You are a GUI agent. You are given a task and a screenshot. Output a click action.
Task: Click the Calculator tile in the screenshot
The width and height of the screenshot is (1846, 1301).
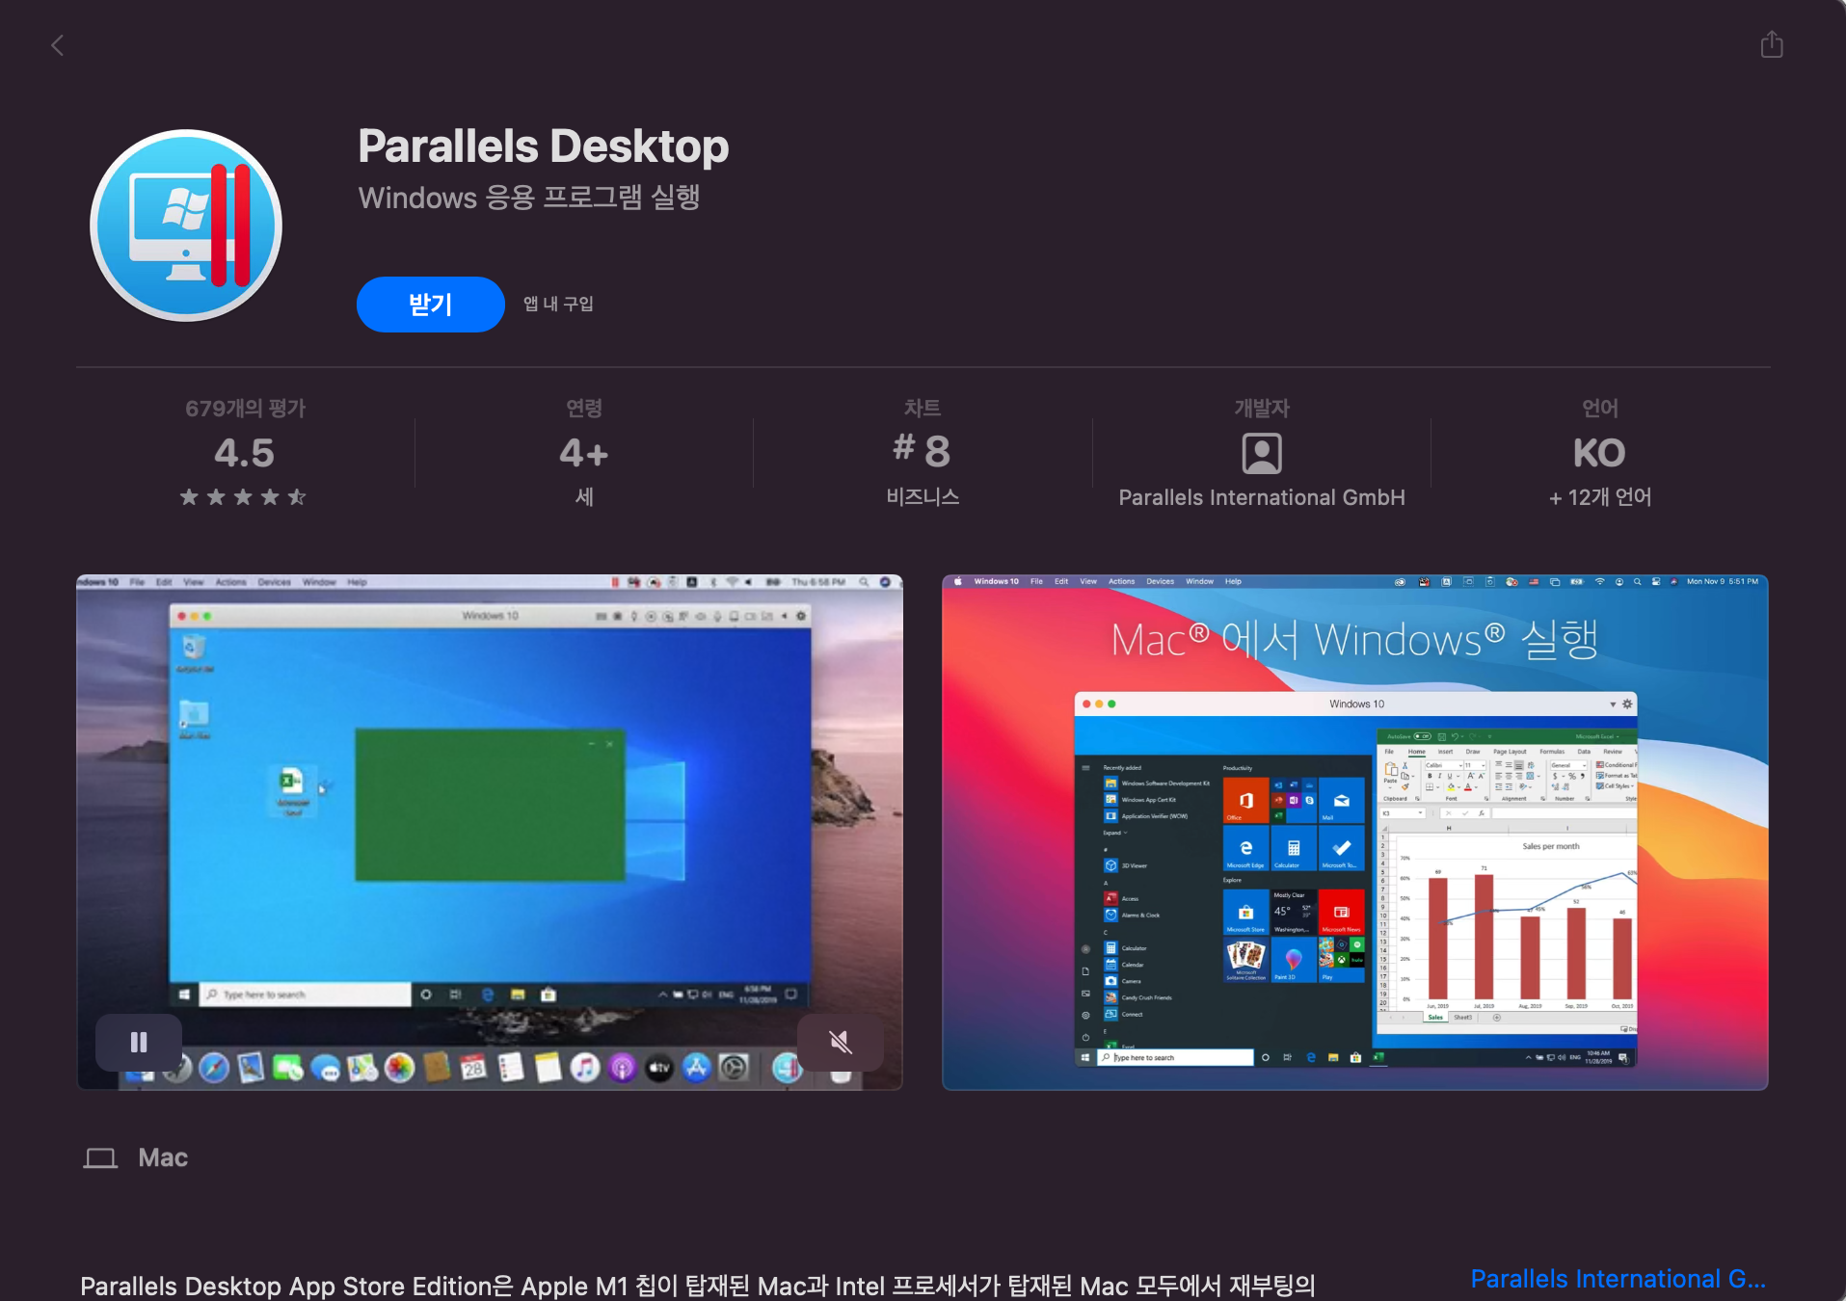(x=1293, y=849)
